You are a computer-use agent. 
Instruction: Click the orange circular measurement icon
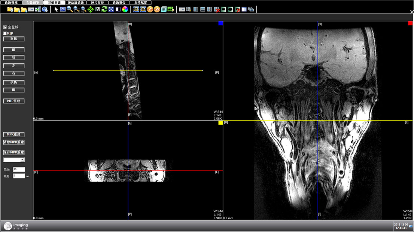[150, 9]
